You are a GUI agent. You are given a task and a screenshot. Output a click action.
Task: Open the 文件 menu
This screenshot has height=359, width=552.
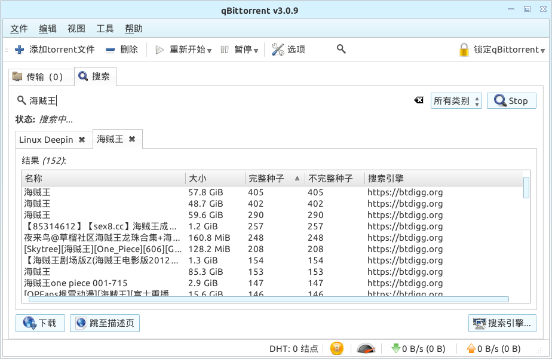click(19, 29)
